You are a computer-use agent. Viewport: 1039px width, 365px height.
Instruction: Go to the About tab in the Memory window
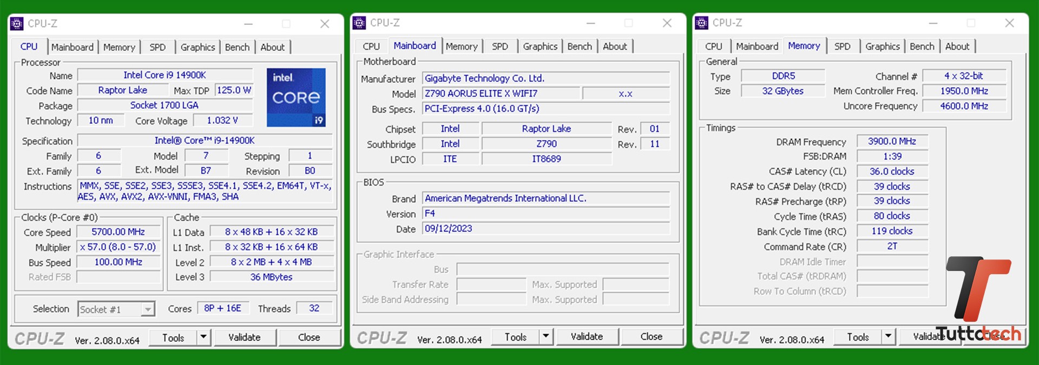[x=957, y=47]
